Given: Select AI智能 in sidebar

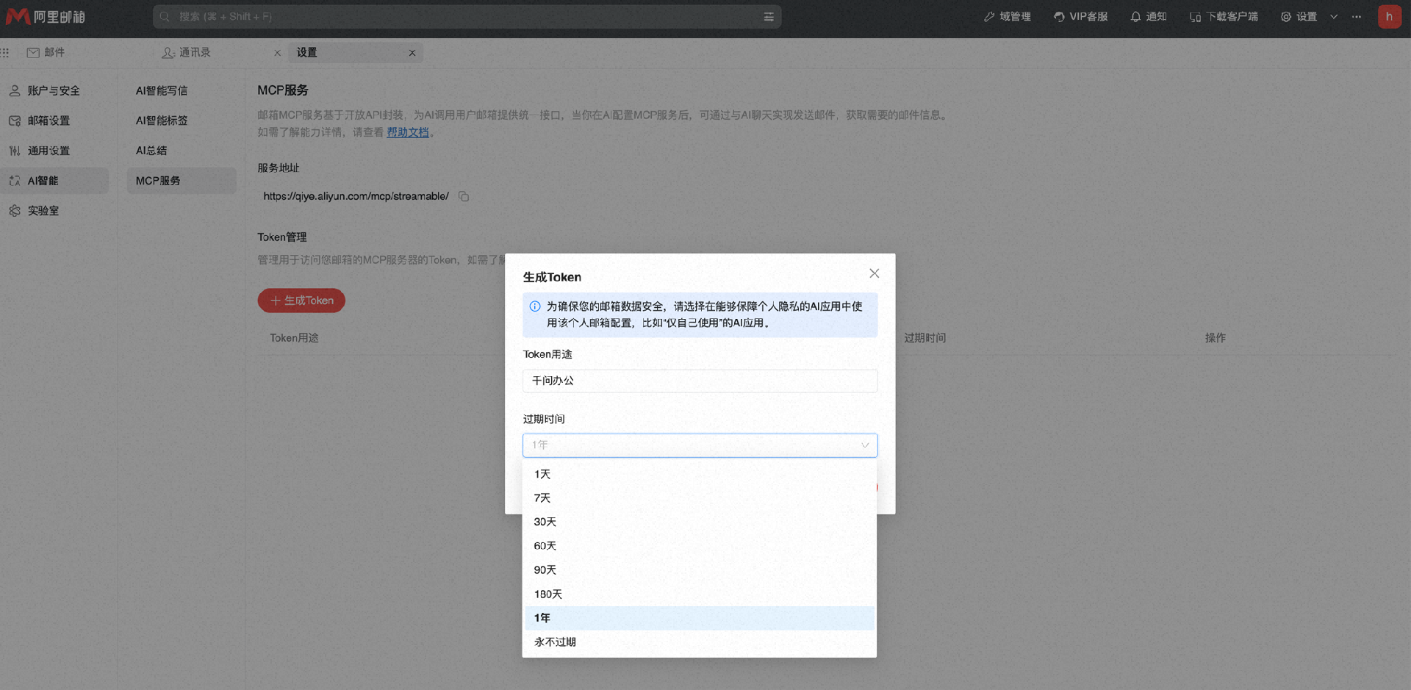Looking at the screenshot, I should 54,181.
